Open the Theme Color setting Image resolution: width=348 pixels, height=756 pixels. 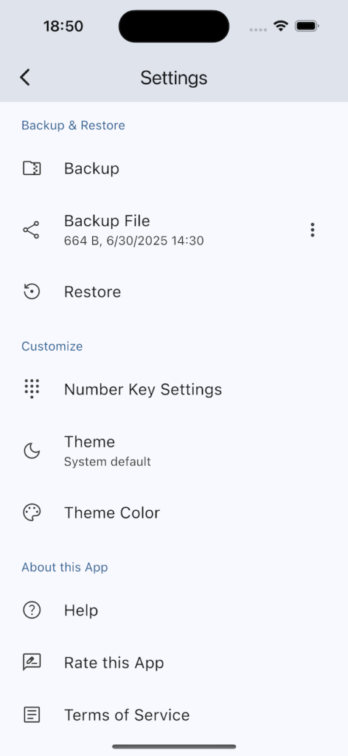click(174, 512)
